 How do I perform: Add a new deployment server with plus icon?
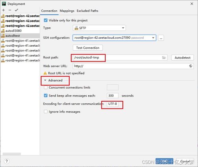point(4,10)
